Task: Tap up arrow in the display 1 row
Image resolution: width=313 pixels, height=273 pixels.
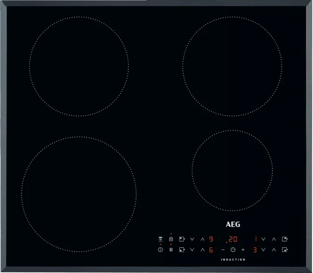Action: (x=274, y=239)
